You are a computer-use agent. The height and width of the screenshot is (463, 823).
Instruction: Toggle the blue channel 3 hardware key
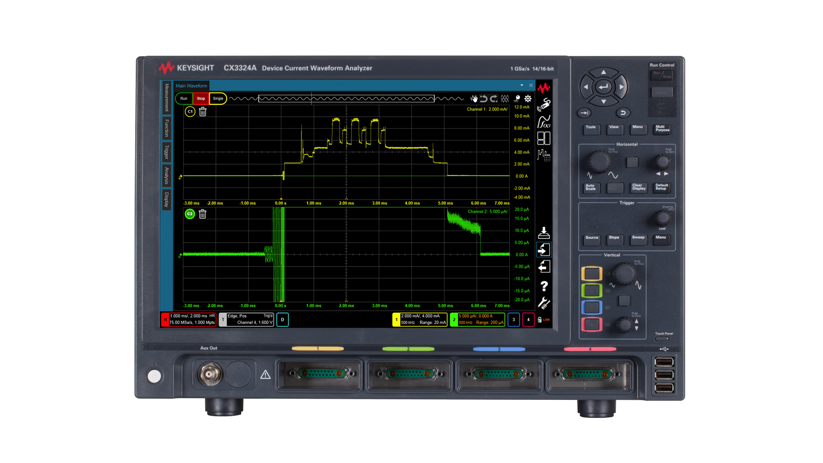coord(592,307)
